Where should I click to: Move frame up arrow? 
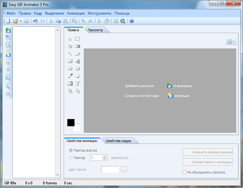[8, 63]
